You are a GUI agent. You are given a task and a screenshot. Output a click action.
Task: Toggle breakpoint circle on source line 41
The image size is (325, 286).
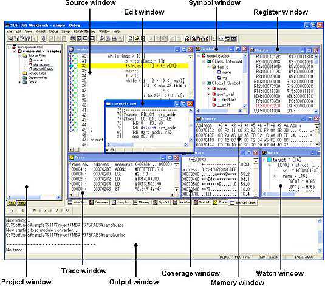click(x=76, y=110)
